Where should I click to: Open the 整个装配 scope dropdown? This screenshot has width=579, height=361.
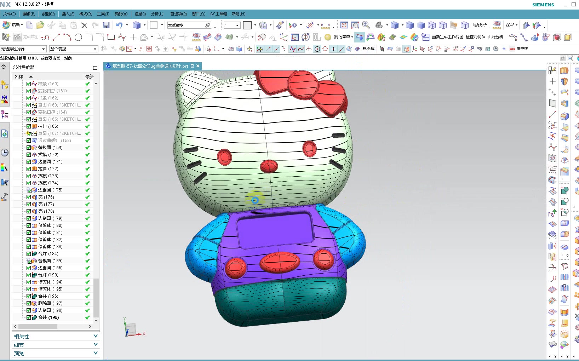pyautogui.click(x=74, y=49)
